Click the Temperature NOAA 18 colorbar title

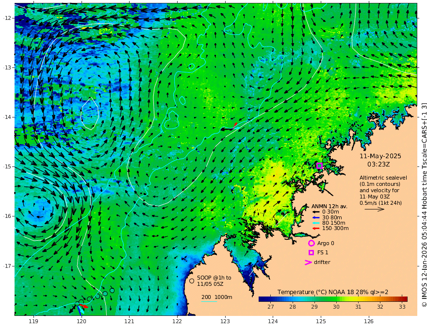(333, 292)
